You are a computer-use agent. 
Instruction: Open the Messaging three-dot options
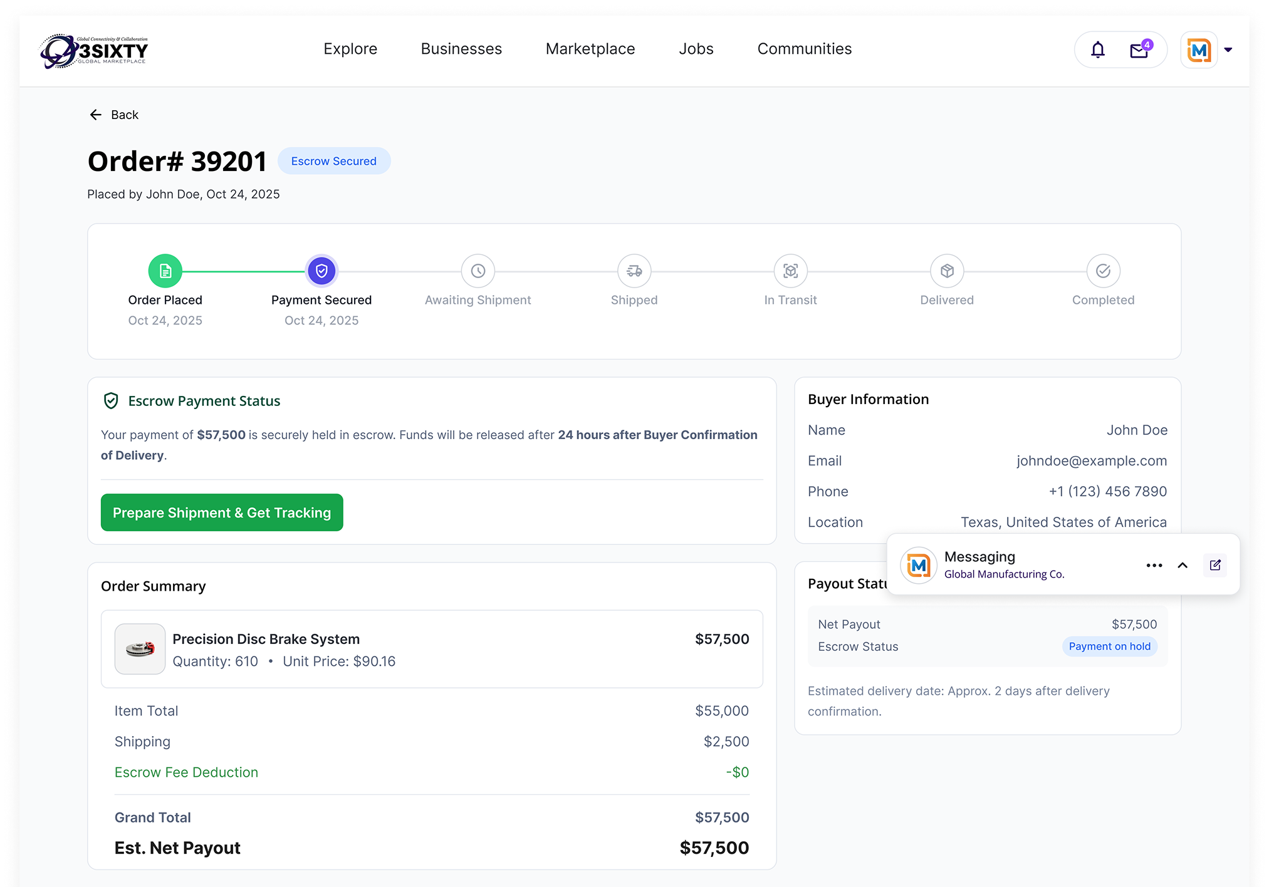1154,565
